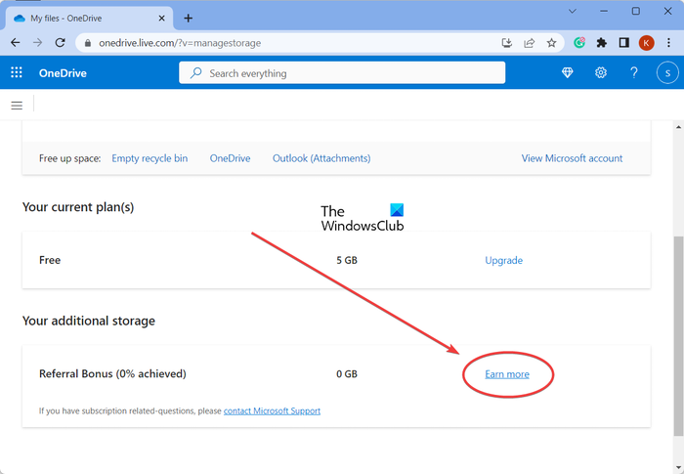The height and width of the screenshot is (474, 684).
Task: Go back to previous page in browser
Action: [16, 42]
